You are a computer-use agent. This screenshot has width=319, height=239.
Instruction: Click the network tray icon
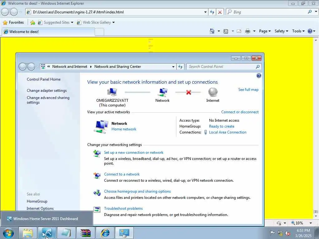pyautogui.click(x=280, y=233)
